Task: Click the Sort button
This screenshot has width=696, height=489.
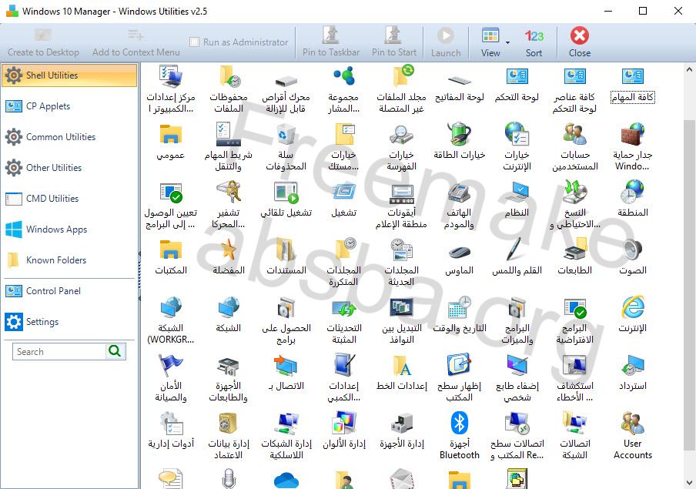Action: pos(534,42)
